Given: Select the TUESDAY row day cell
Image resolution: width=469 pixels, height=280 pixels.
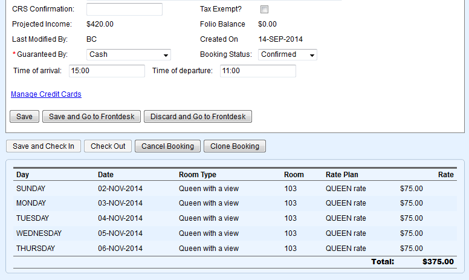Looking at the screenshot, I should pyautogui.click(x=33, y=218).
